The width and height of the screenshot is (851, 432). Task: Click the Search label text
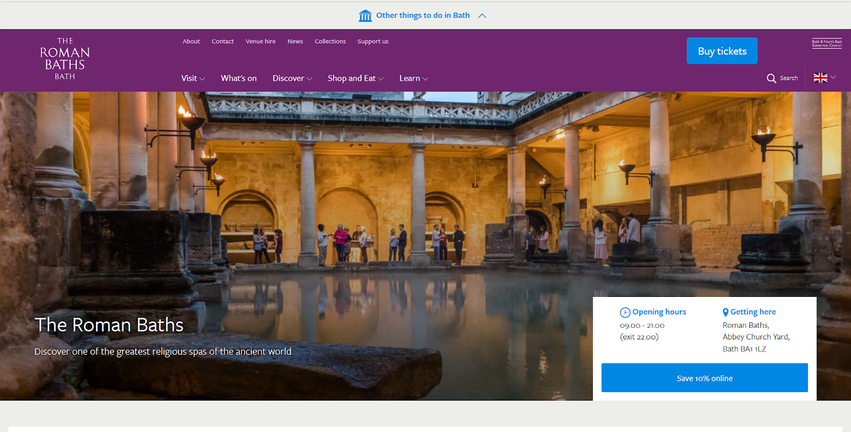pos(789,78)
